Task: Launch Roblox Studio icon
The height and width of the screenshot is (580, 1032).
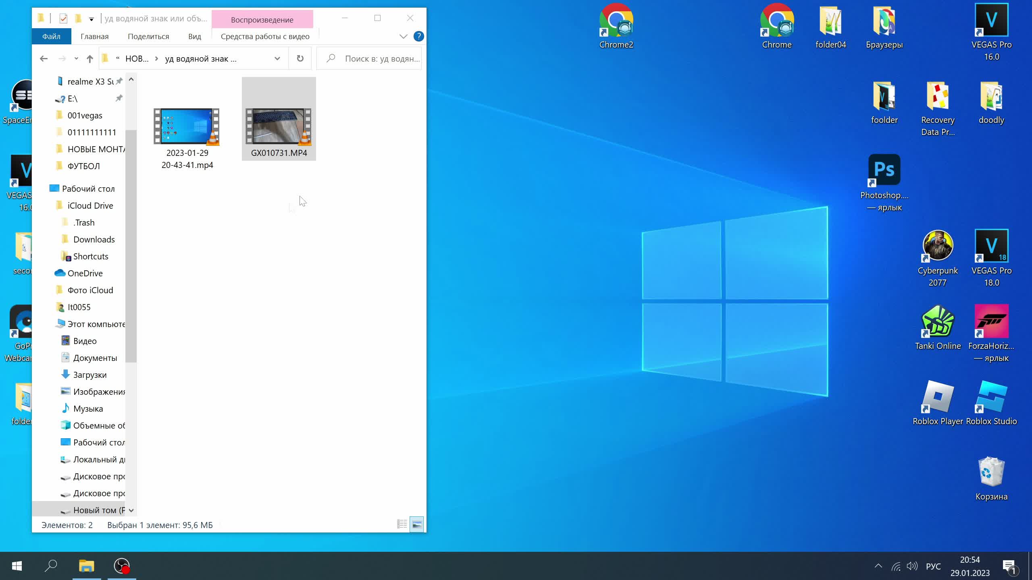Action: [991, 398]
